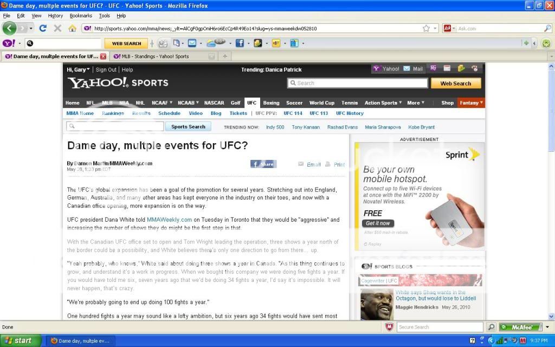This screenshot has height=347, width=555.
Task: Focus the McAfee Secure Search field
Action: [440, 327]
